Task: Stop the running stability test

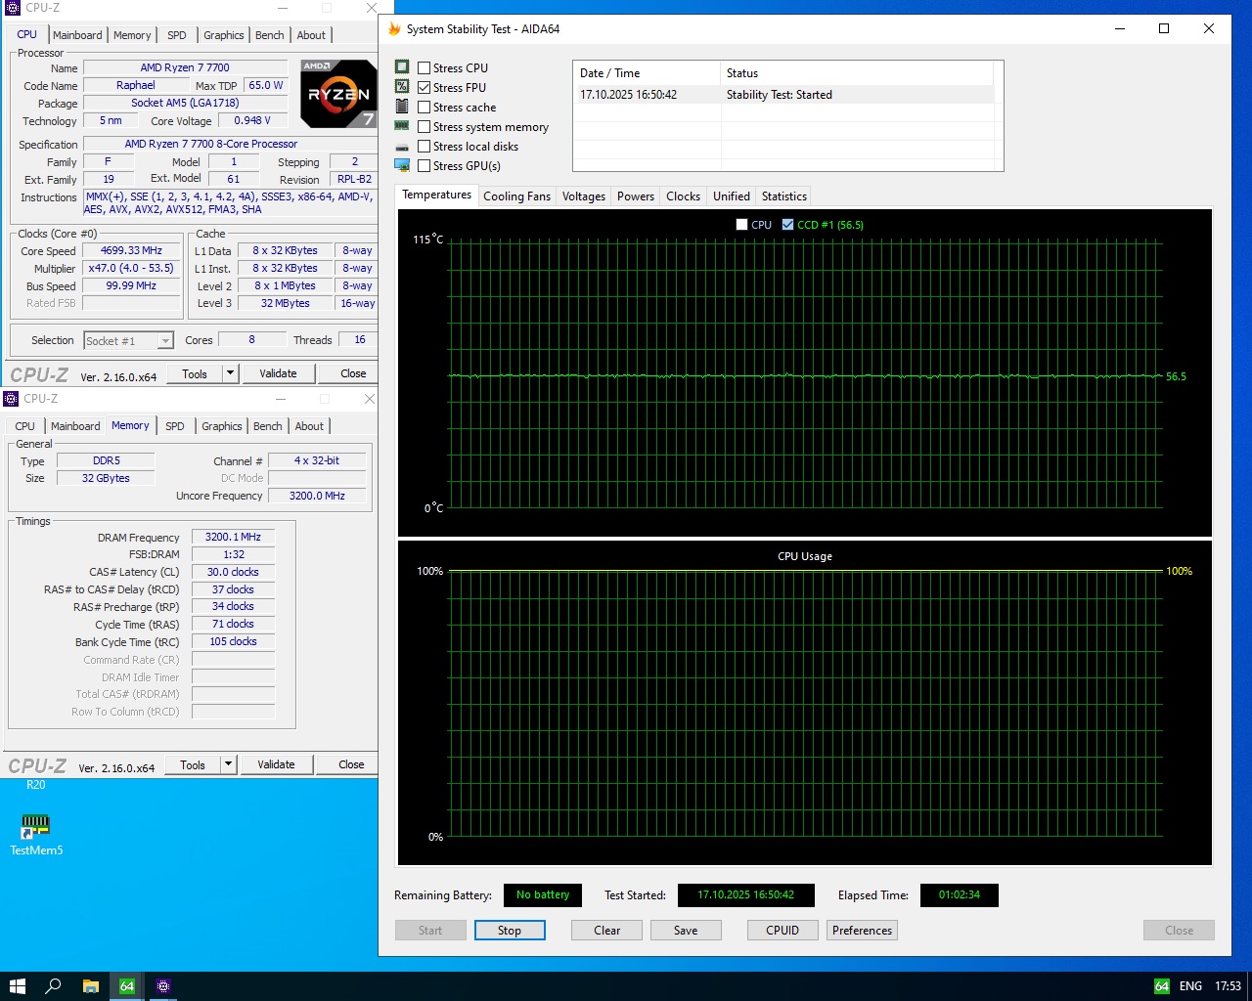Action: point(510,931)
